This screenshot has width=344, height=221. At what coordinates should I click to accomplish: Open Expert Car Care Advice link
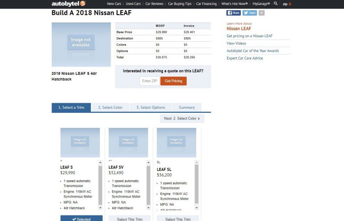coord(244,58)
